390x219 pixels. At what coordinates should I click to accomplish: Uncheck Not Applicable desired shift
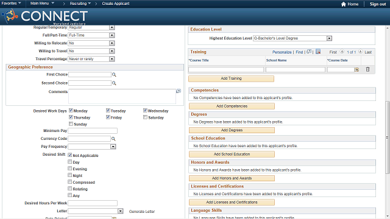click(70, 155)
